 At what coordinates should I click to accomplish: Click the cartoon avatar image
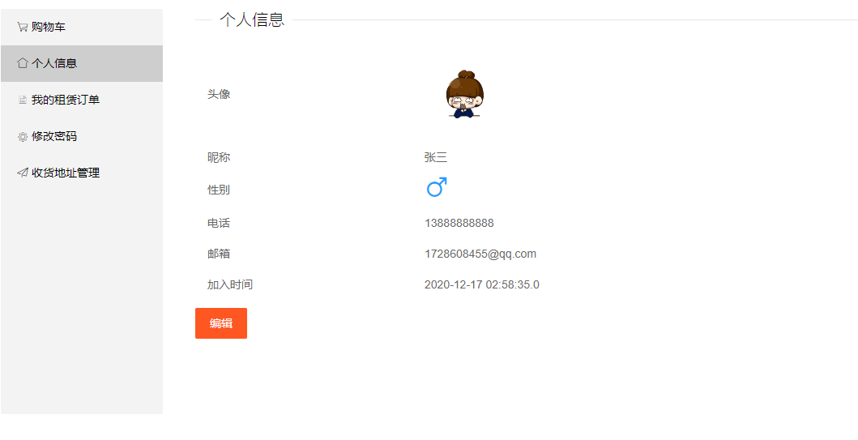tap(464, 94)
